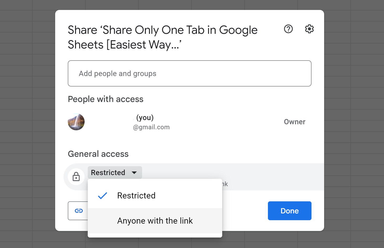384x248 pixels.
Task: Click the blue checkmark next to Restricted
Action: pos(102,195)
